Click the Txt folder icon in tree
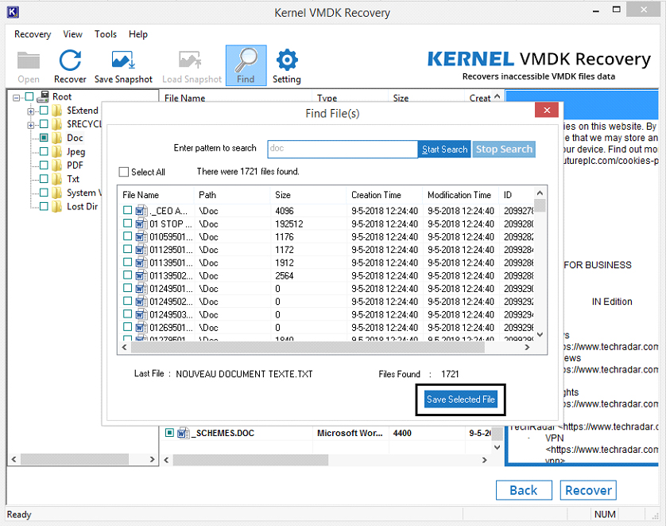 (x=57, y=178)
